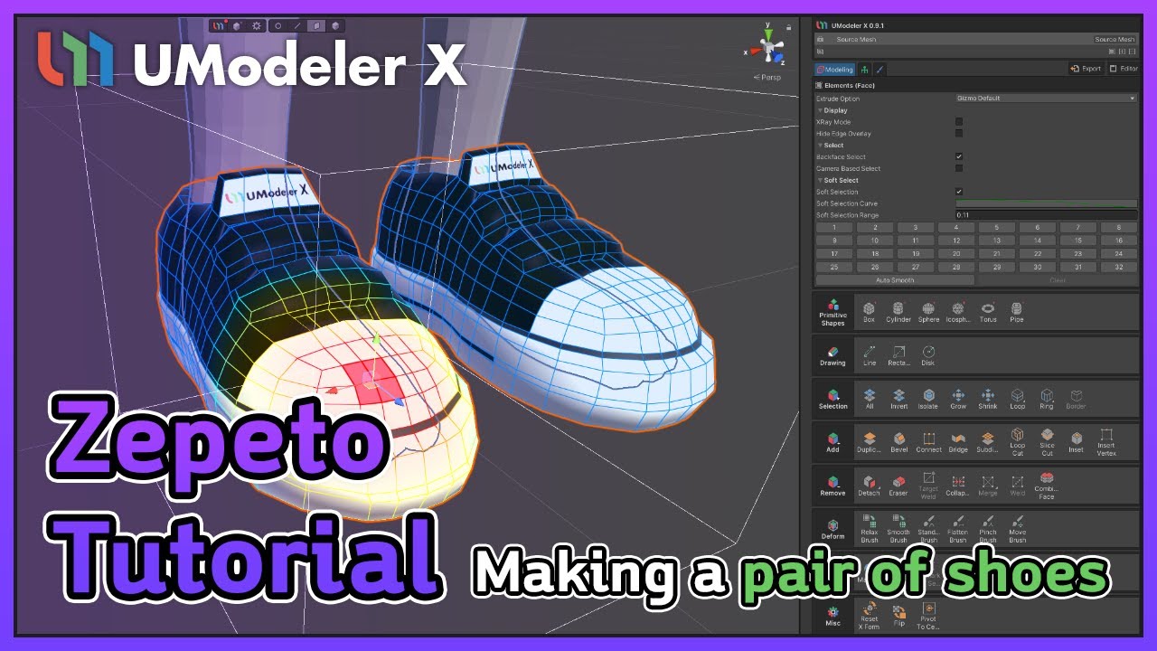Create a Torus primitive shape

click(x=988, y=312)
